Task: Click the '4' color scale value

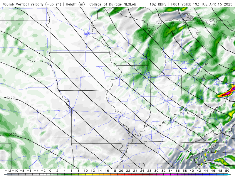Action: point(64,171)
